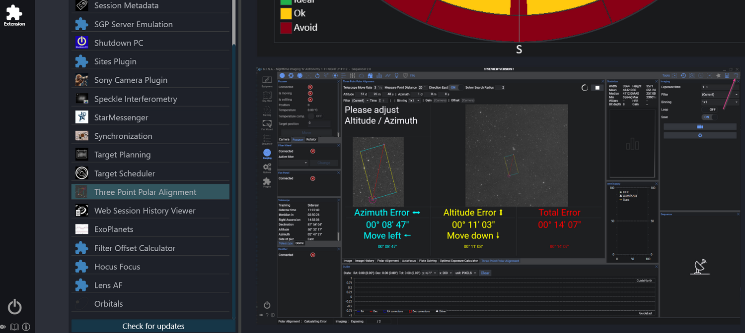This screenshot has width=745, height=333.
Task: Click the Check for updates button
Action: coord(153,326)
